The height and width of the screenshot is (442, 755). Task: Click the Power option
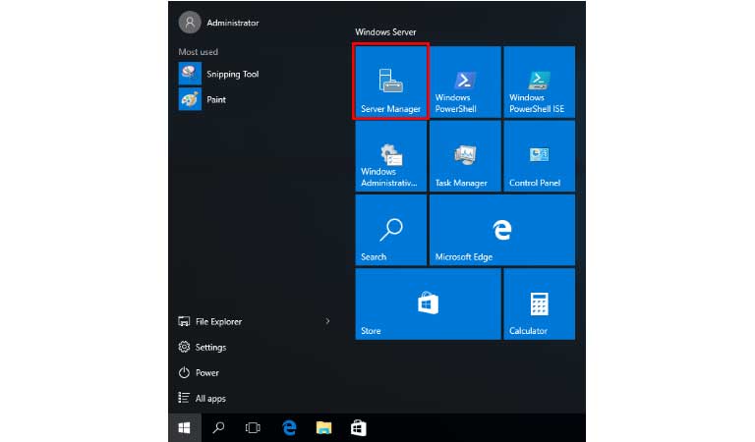(199, 372)
